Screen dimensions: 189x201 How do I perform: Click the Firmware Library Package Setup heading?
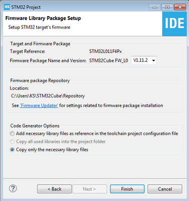[43, 18]
